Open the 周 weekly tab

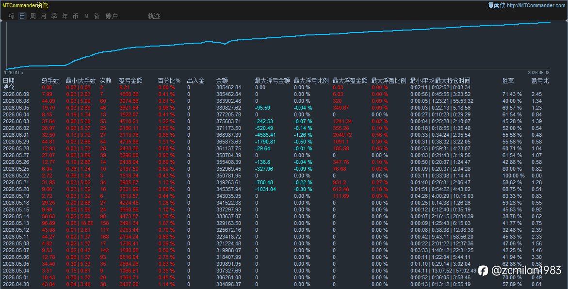tap(33, 16)
